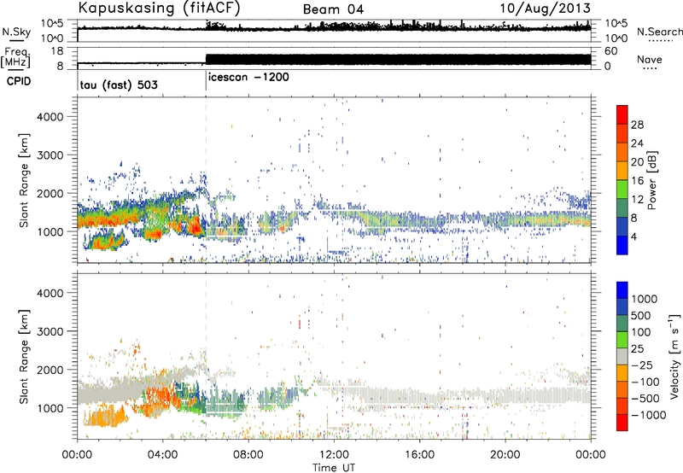The height and width of the screenshot is (473, 683).
Task: Click the dashed 06:00 marker in the power panel
Action: pyautogui.click(x=206, y=179)
